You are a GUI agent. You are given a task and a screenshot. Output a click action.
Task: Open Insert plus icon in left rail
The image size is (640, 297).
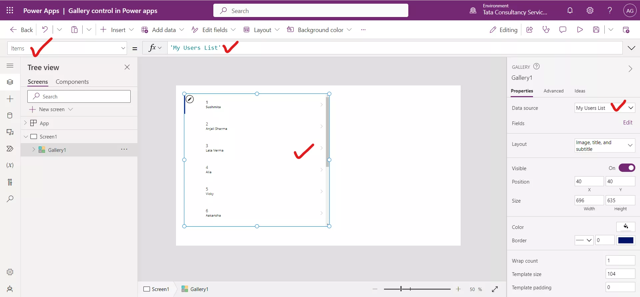point(10,99)
